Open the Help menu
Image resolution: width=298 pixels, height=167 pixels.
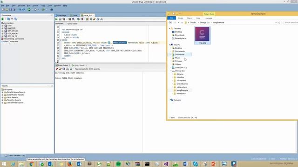pos(65,6)
